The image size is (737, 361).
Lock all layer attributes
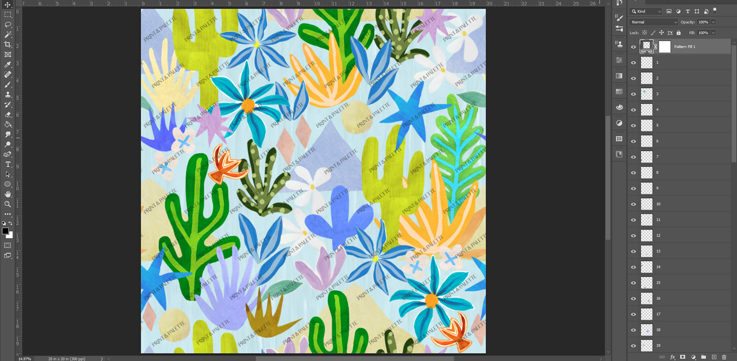[x=678, y=33]
